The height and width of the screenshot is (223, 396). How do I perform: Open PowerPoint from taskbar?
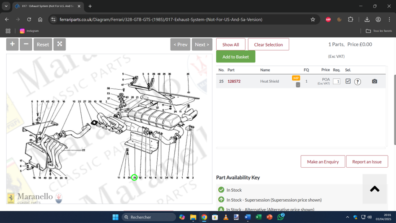(x=269, y=217)
